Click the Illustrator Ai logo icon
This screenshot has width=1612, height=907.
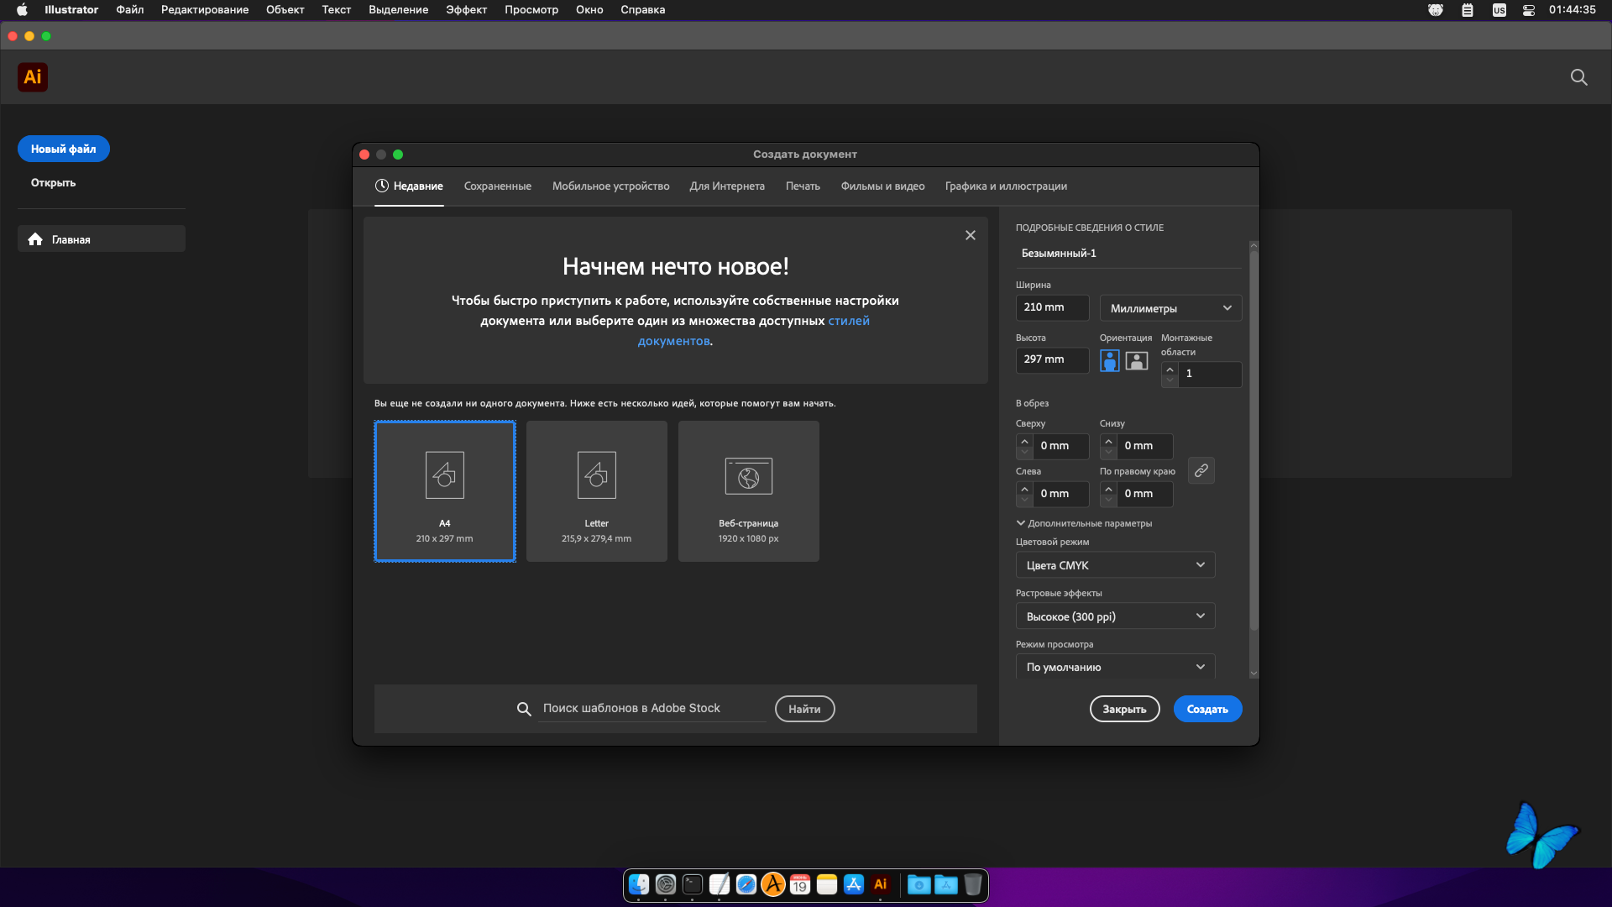click(33, 77)
